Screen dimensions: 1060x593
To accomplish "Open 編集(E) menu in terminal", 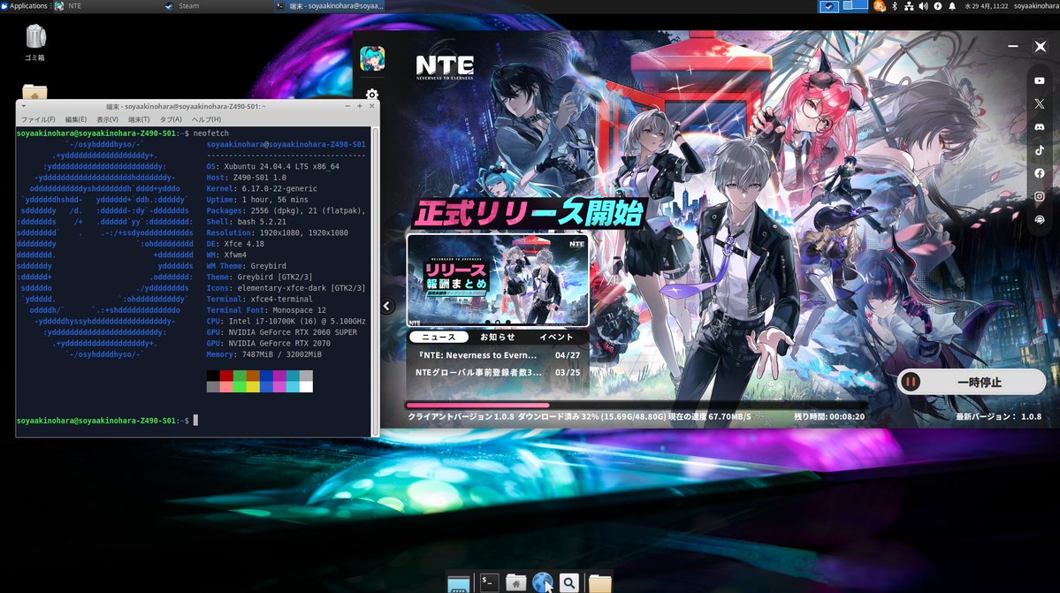I will 76,119.
